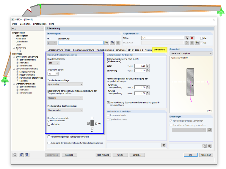Image resolution: width=226 pixels, height=169 pixels.
Task: Click the Bewehrung safety factor spinner
Action: click(148, 71)
